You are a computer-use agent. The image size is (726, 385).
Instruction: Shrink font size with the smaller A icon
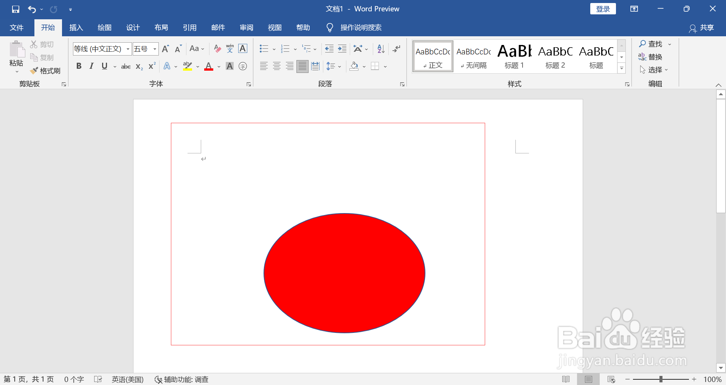[178, 49]
